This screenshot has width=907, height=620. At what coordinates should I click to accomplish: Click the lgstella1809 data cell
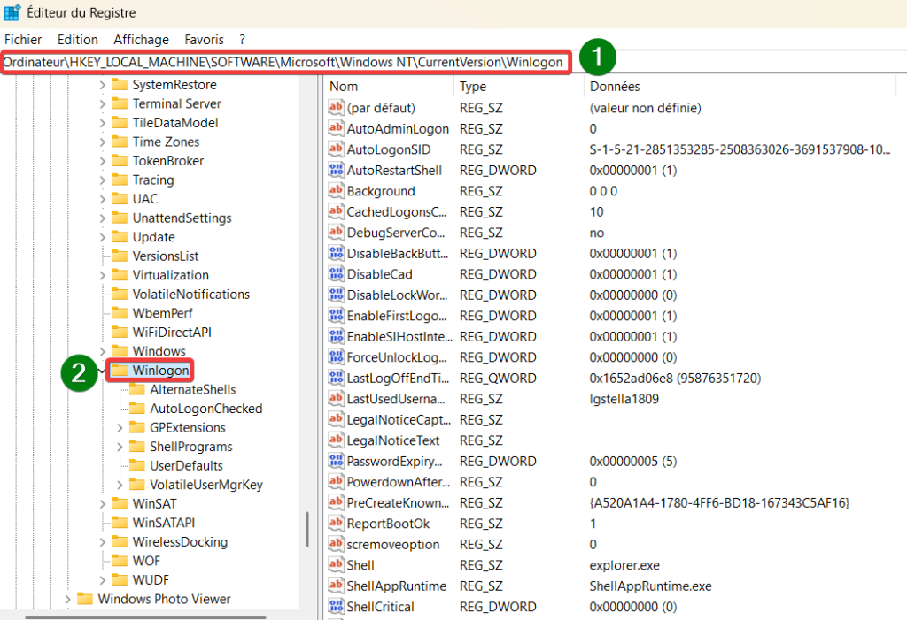(x=624, y=399)
